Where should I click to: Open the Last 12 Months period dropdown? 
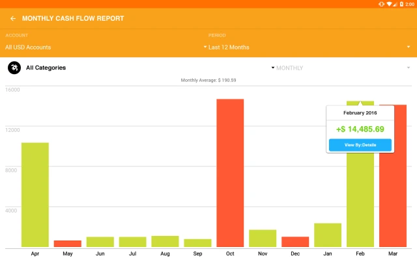click(x=309, y=47)
